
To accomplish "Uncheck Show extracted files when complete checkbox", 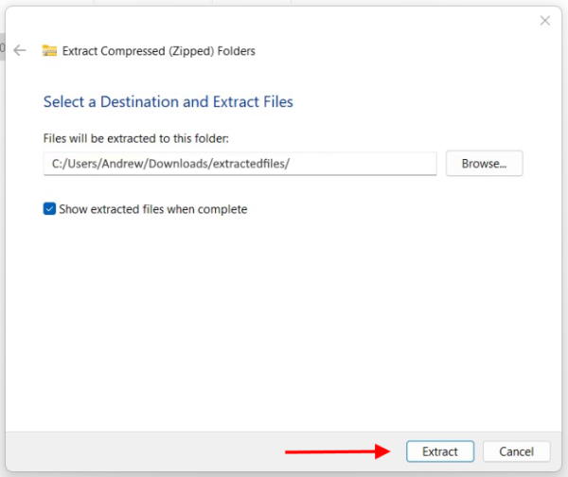I will pyautogui.click(x=49, y=209).
